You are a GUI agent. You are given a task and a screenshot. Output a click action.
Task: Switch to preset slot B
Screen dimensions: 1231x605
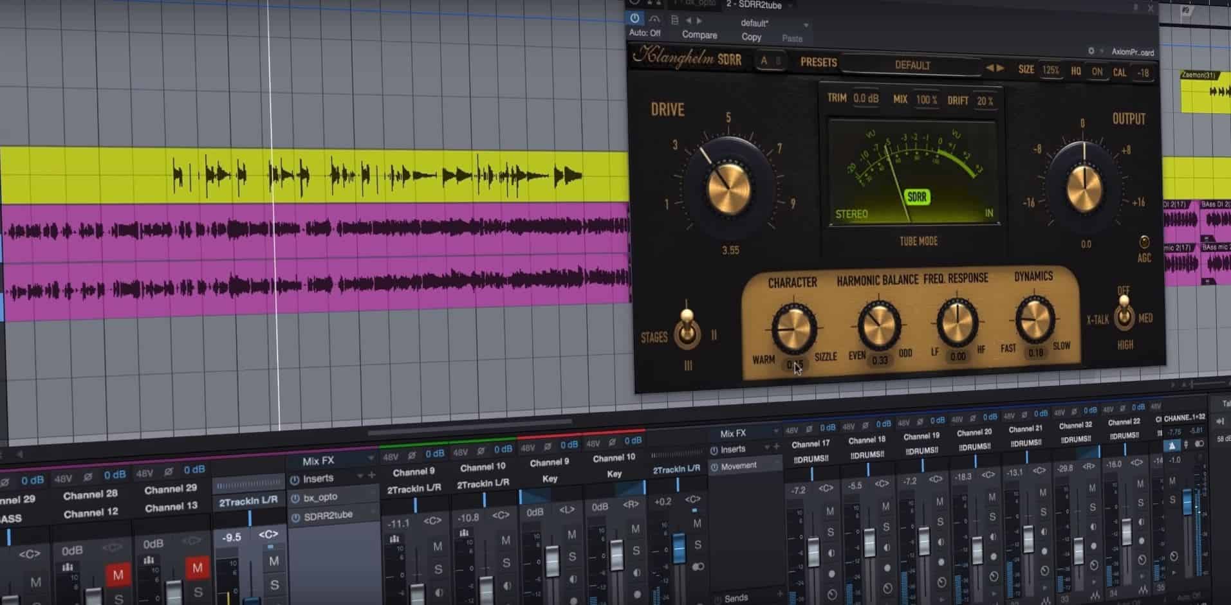click(x=779, y=62)
